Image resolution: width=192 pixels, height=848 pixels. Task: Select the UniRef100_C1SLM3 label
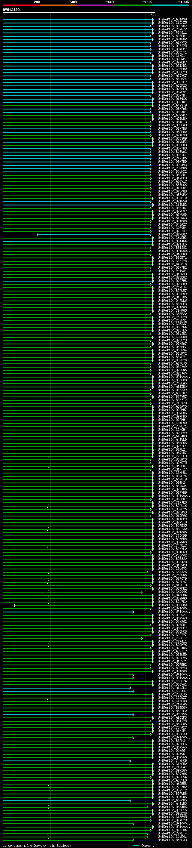(172, 205)
